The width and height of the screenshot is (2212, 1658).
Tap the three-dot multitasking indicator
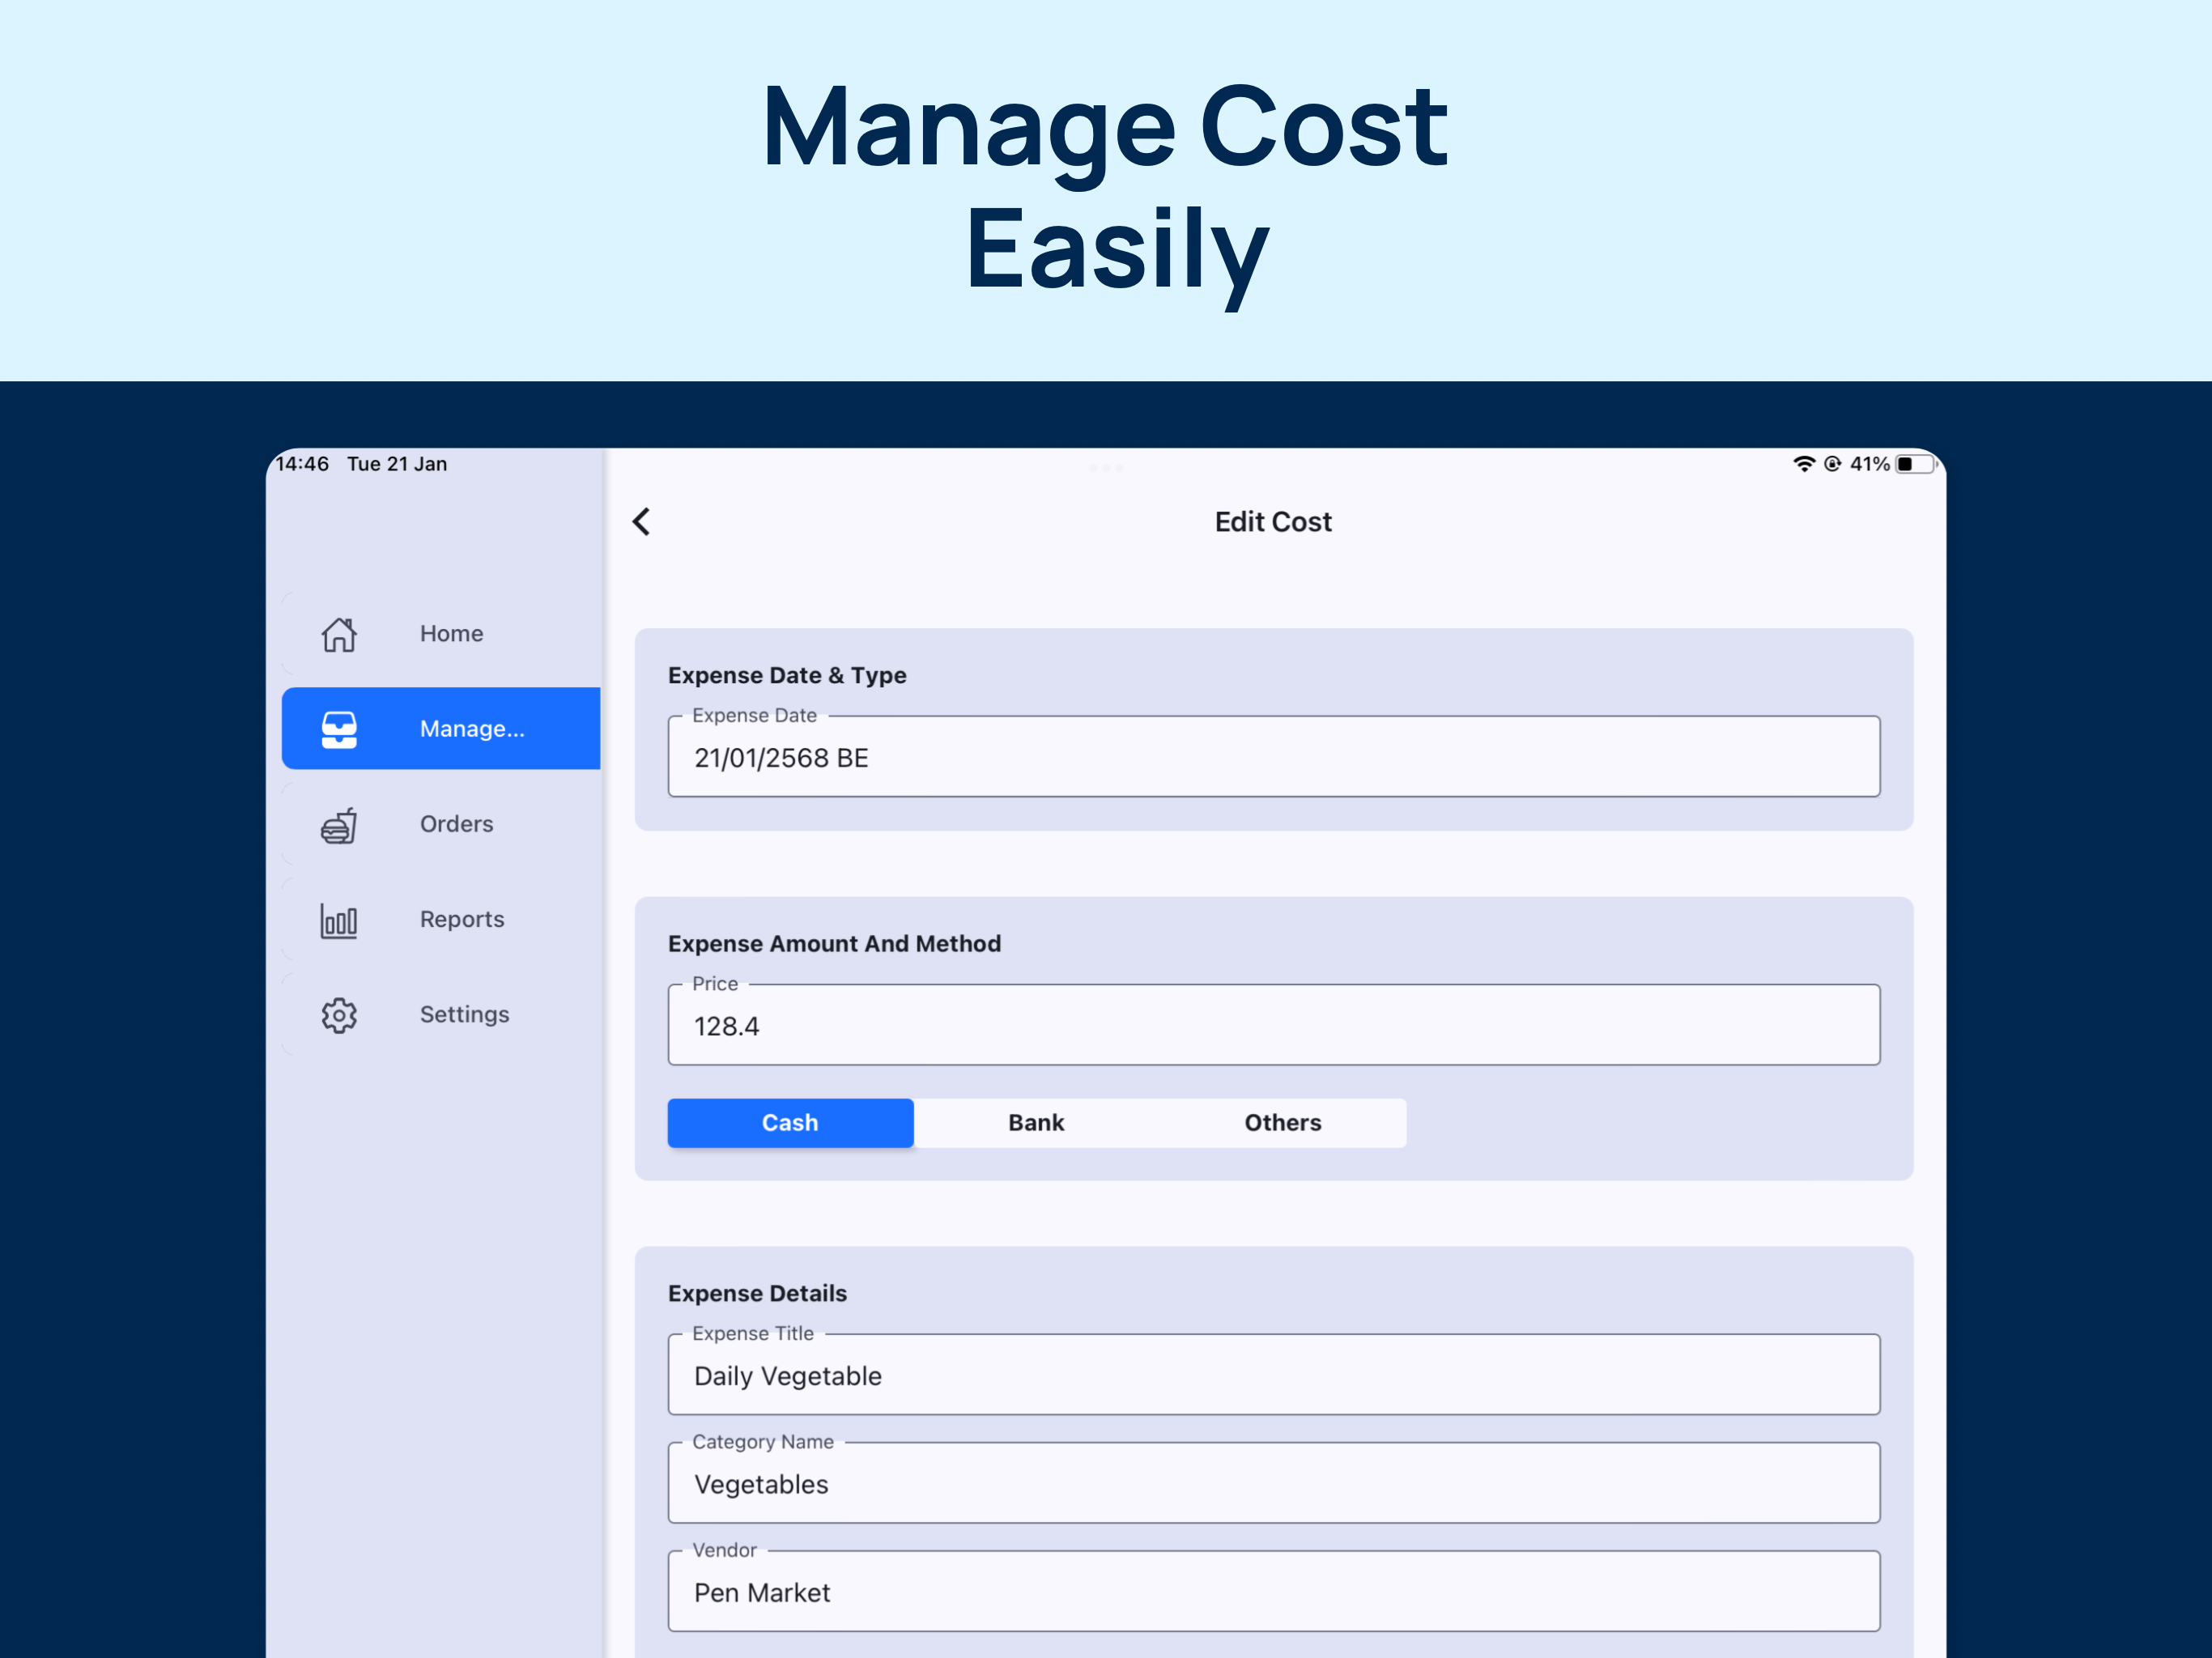coord(1106,467)
